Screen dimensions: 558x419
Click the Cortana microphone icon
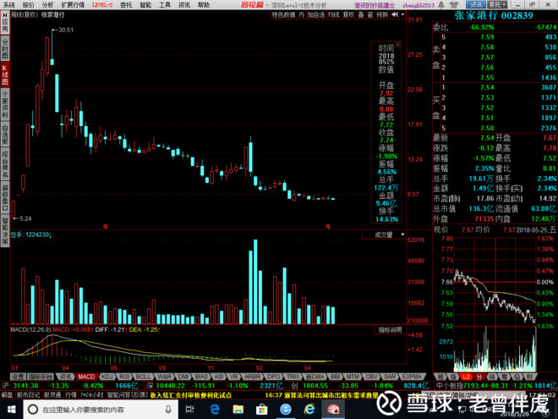tap(168, 410)
